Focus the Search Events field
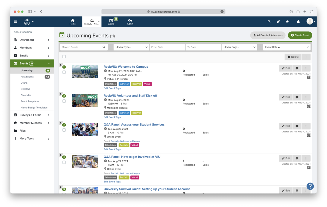Screen dimensions: 327x207 [80, 47]
